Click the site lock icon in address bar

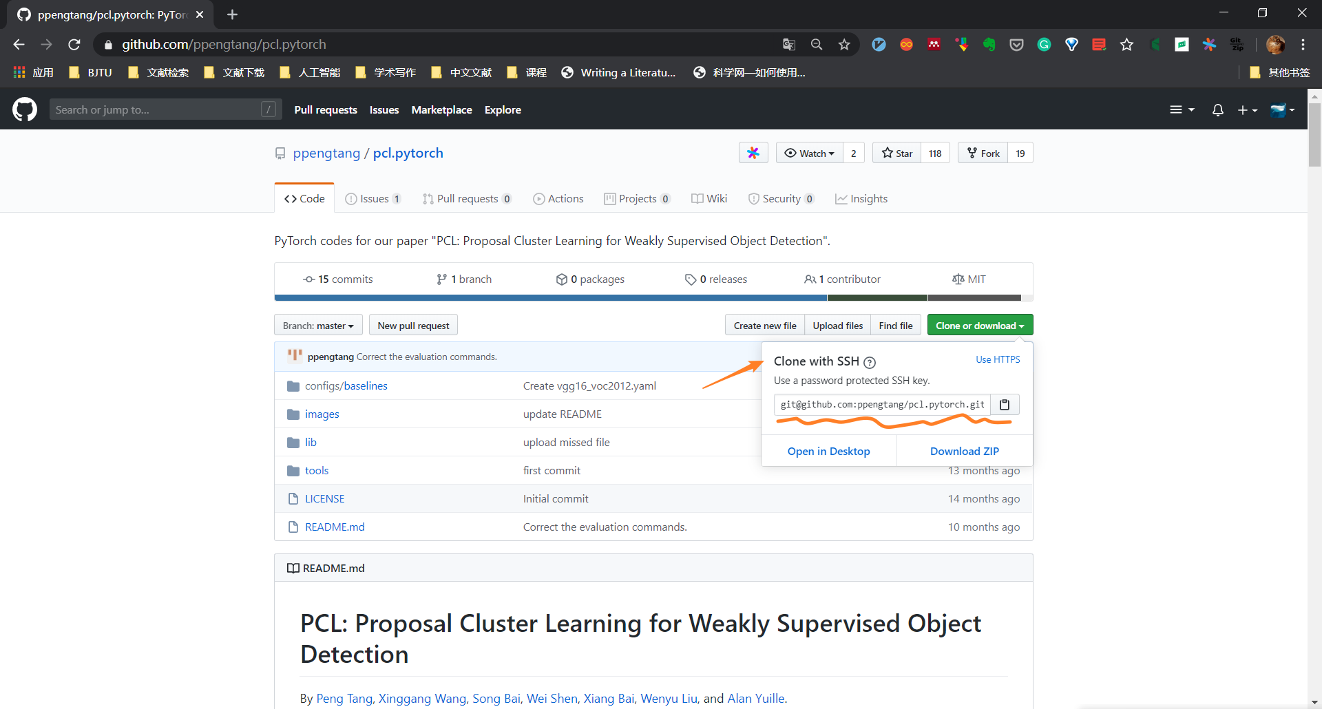tap(108, 45)
